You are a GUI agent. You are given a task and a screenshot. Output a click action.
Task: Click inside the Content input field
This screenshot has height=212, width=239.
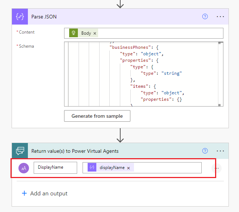pyautogui.click(x=159, y=33)
